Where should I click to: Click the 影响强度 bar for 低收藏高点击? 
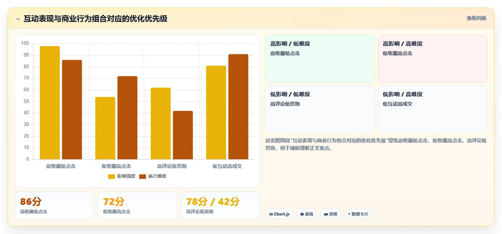[x=105, y=128]
